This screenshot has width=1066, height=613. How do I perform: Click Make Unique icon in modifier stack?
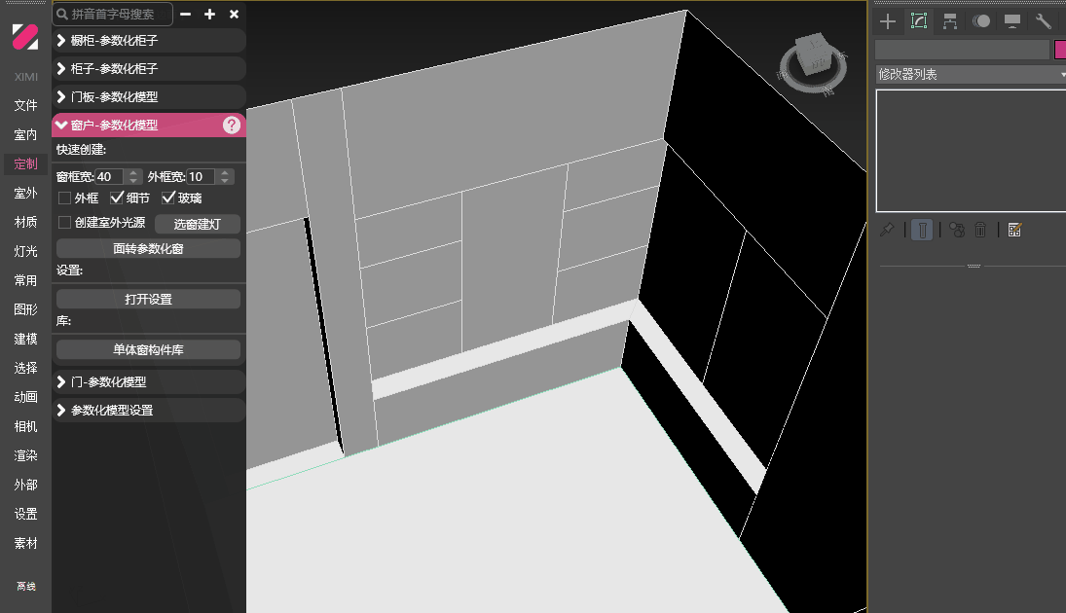957,230
